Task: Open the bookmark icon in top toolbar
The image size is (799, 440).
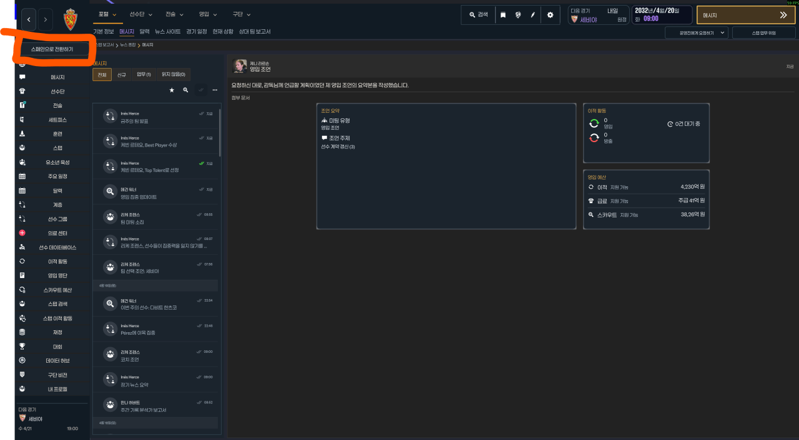Action: pyautogui.click(x=503, y=15)
